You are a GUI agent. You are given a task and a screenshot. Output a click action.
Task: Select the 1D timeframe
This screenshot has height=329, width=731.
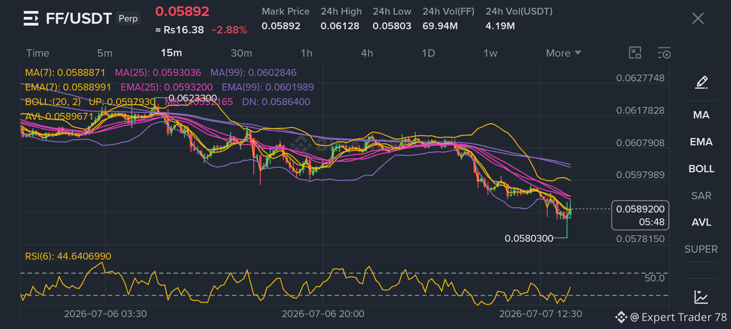coord(428,53)
